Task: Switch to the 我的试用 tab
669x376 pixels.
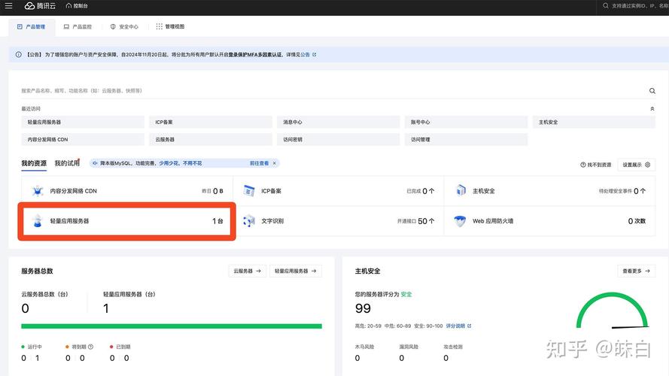Action: [x=67, y=163]
